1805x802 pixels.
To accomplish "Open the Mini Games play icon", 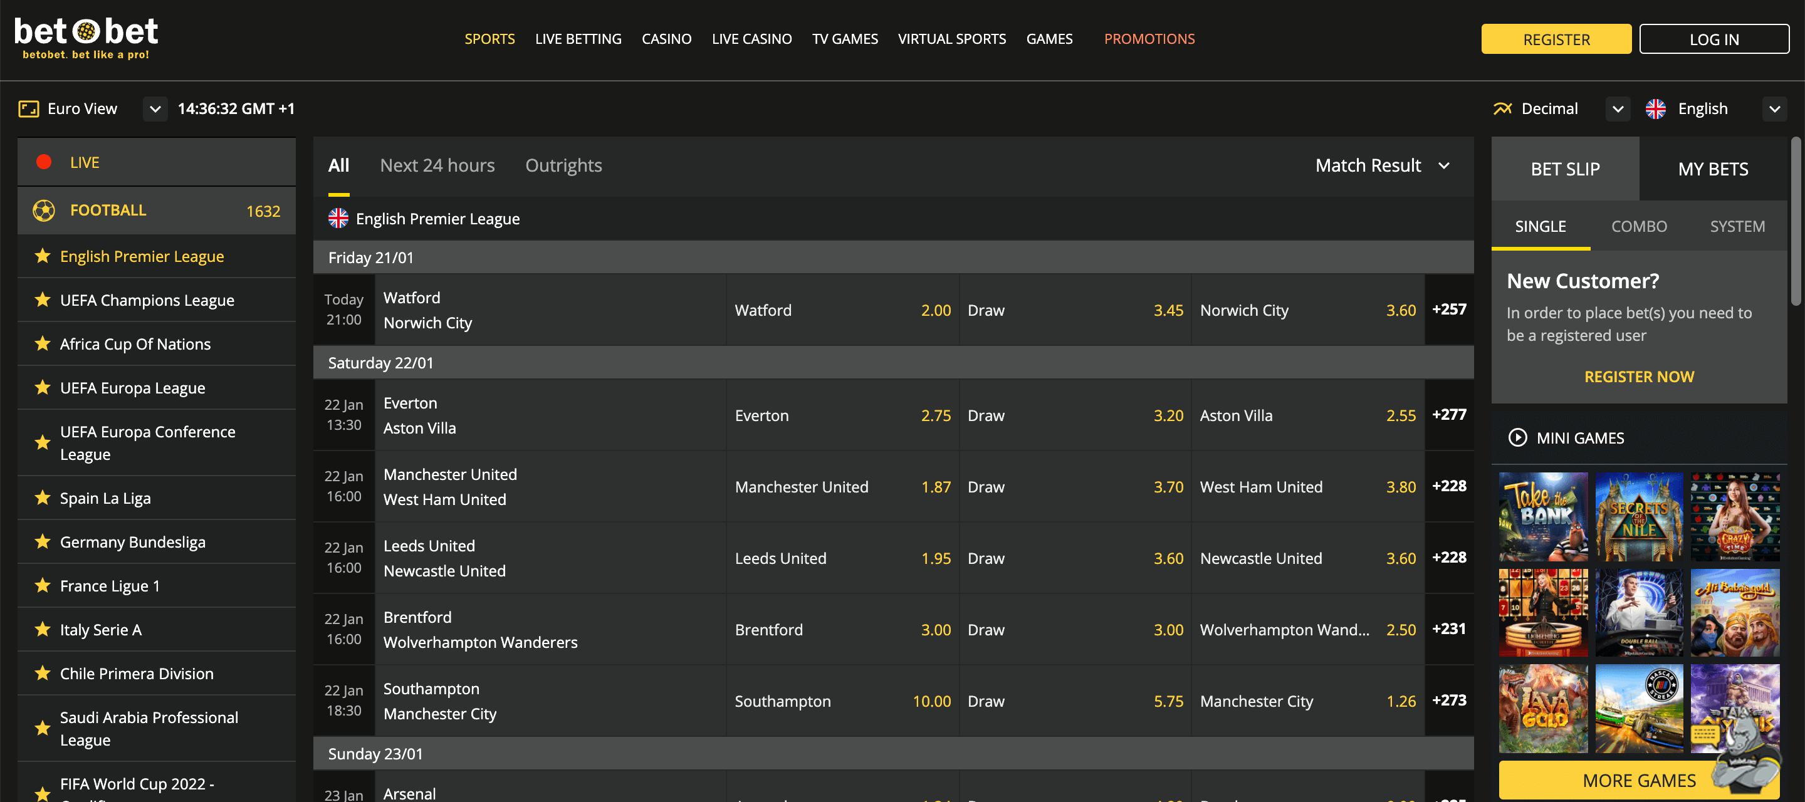I will [x=1518, y=437].
